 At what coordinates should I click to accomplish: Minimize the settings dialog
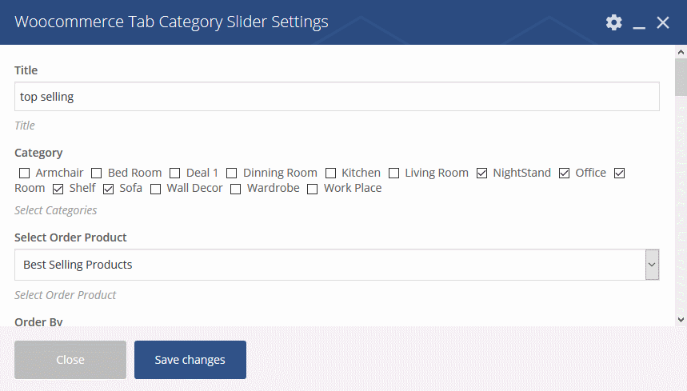639,22
